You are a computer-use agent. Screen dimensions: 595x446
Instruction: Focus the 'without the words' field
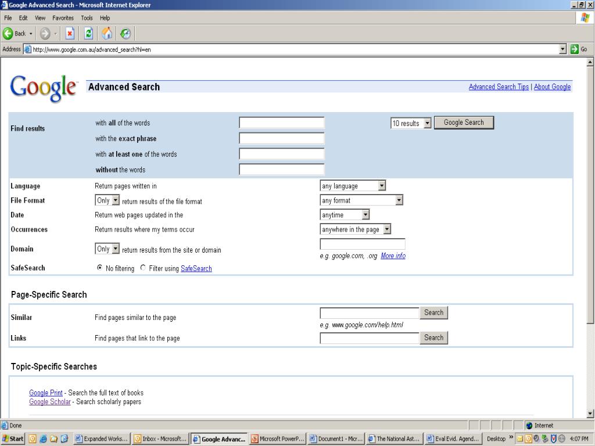(282, 169)
